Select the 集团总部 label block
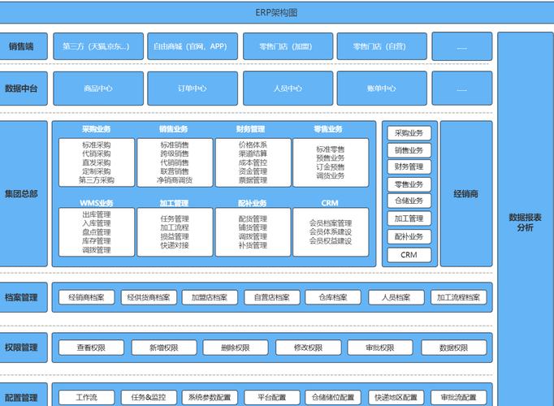 23,193
